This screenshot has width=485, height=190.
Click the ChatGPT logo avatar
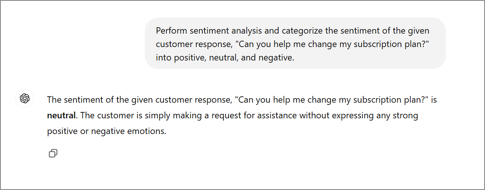pyautogui.click(x=25, y=99)
